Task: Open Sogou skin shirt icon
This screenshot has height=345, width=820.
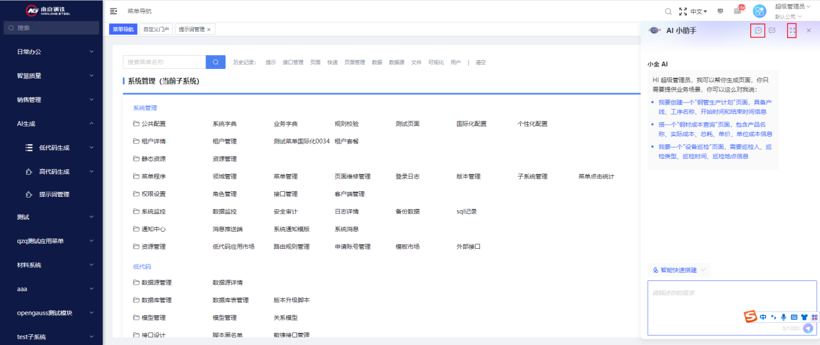Action: click(804, 317)
